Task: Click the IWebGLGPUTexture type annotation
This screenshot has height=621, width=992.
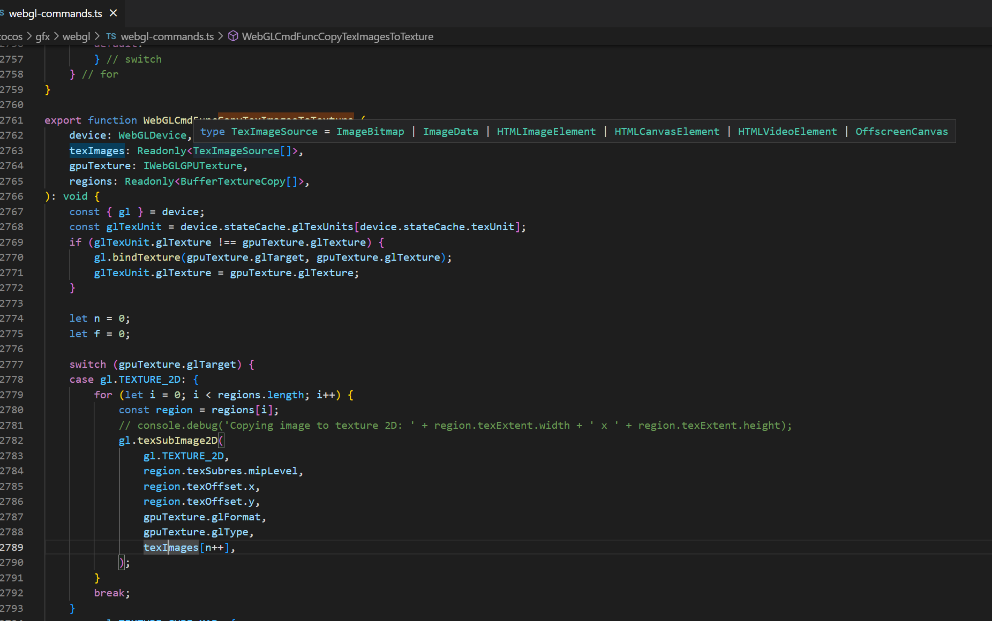Action: pyautogui.click(x=193, y=166)
